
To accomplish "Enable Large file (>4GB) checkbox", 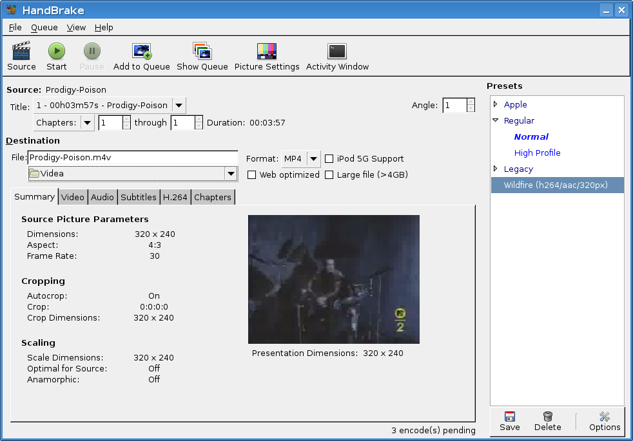I will point(329,175).
